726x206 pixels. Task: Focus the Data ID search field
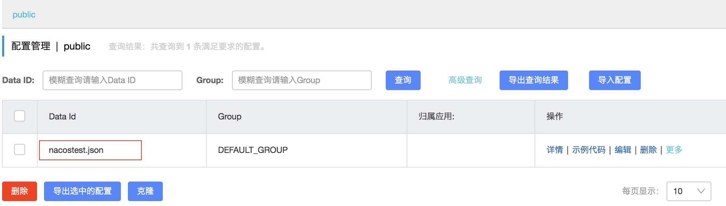(x=112, y=80)
